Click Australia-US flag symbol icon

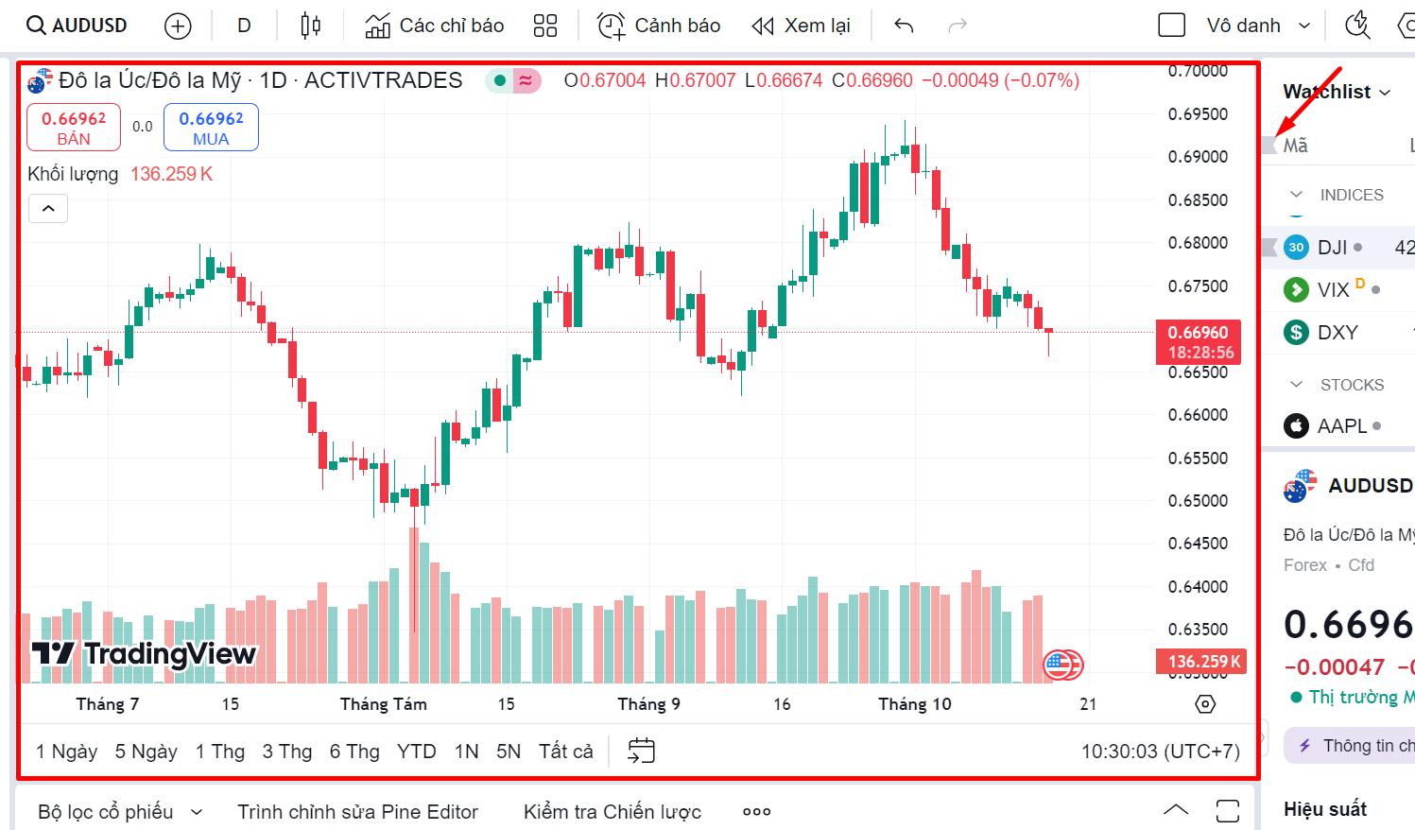pyautogui.click(x=41, y=81)
